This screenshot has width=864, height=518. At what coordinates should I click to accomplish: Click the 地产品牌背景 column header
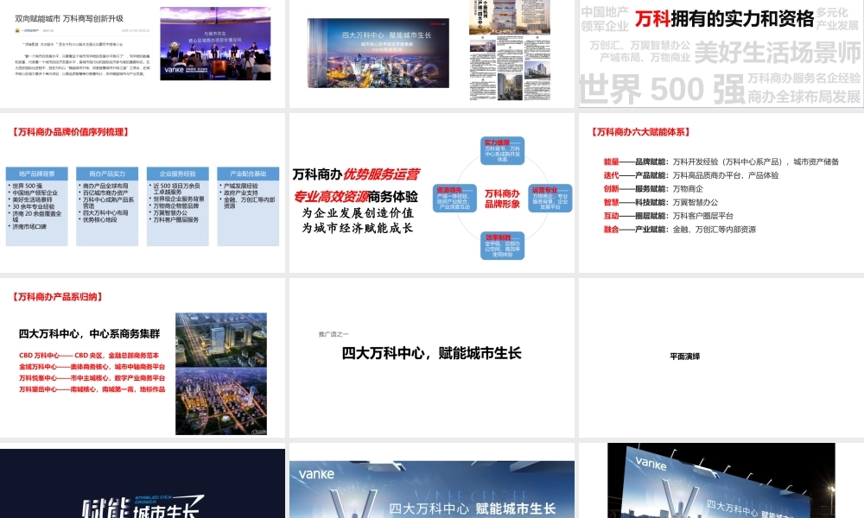[x=37, y=174]
